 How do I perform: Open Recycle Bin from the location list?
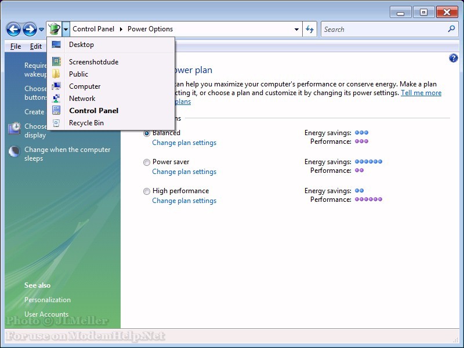[x=111, y=123]
